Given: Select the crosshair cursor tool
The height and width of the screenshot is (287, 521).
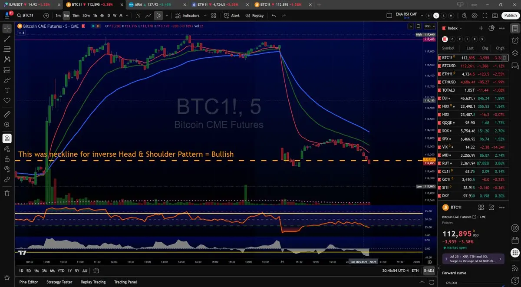Looking at the screenshot, I should [7, 29].
